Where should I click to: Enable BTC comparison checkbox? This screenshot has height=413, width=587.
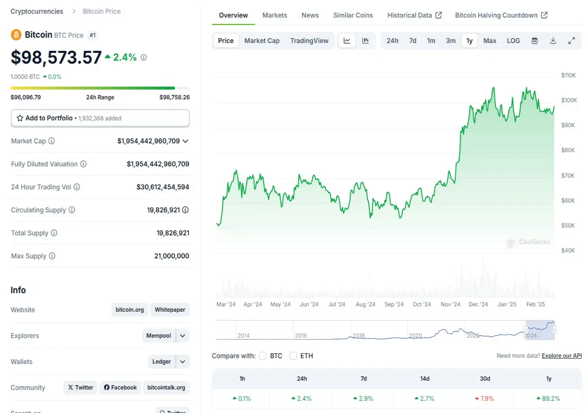click(263, 356)
